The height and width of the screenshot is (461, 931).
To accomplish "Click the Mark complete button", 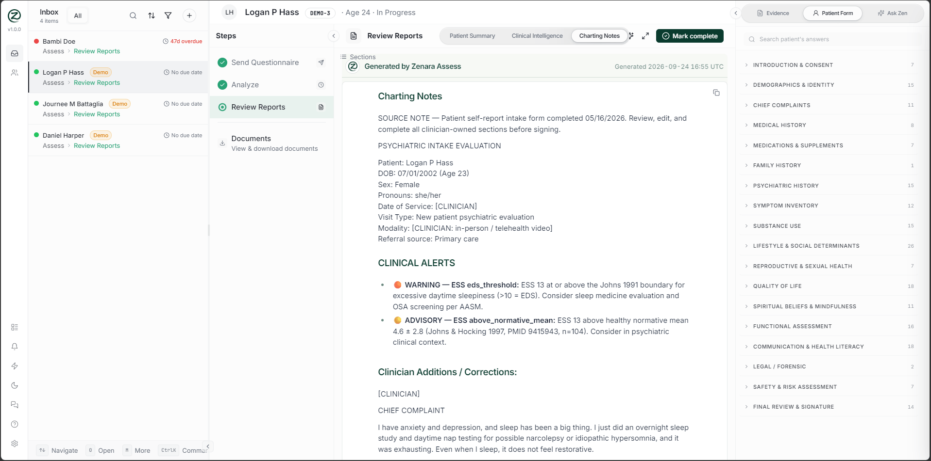I will tap(690, 36).
